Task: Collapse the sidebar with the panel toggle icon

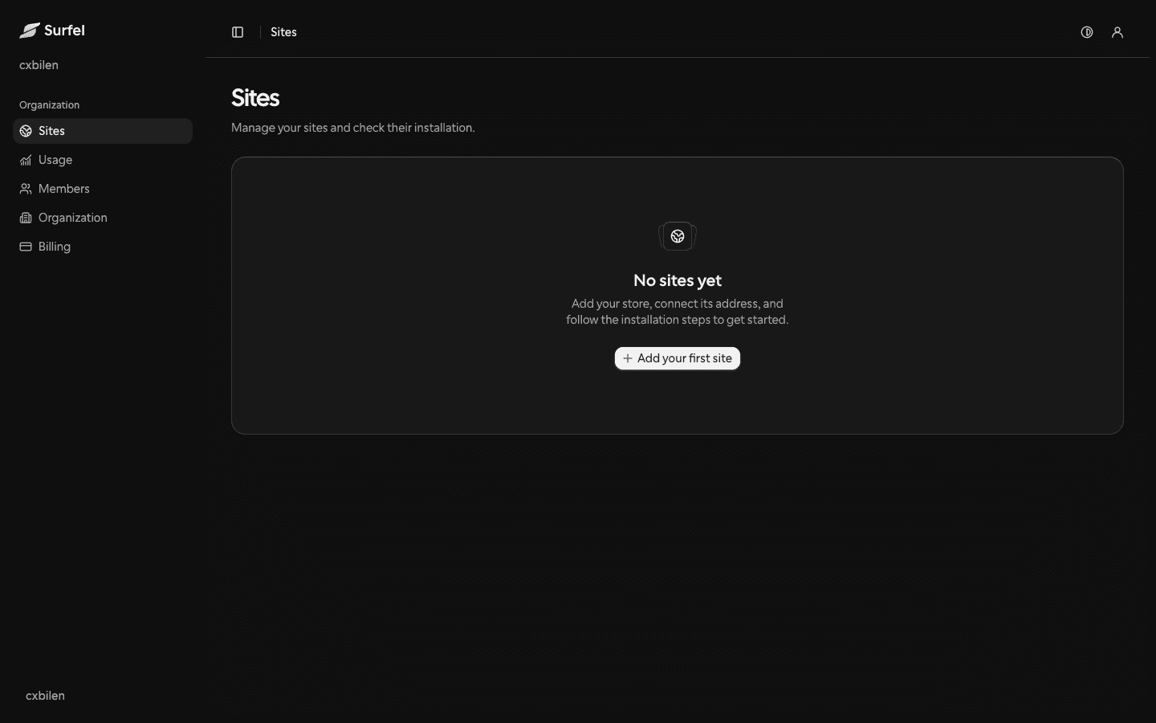Action: pos(238,32)
